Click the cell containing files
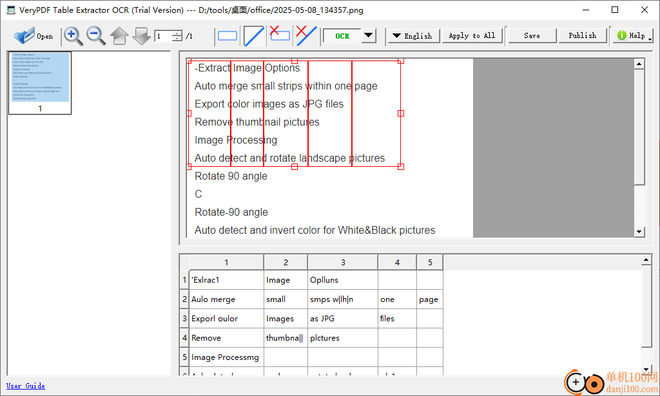660x396 pixels. coord(397,319)
